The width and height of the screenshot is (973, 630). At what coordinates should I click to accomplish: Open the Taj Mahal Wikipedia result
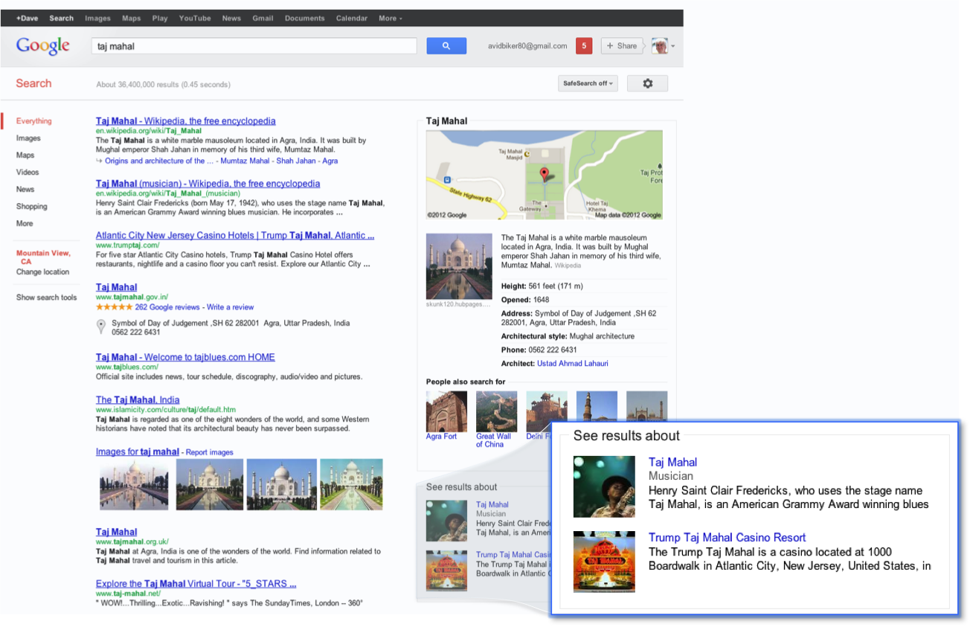[x=186, y=120]
